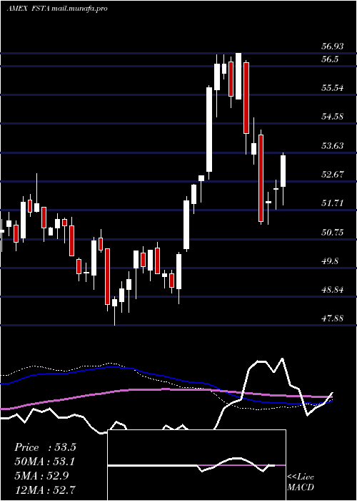The height and width of the screenshot is (501, 357).
Task: Select the 54.58 price level label
Action: click(333, 116)
